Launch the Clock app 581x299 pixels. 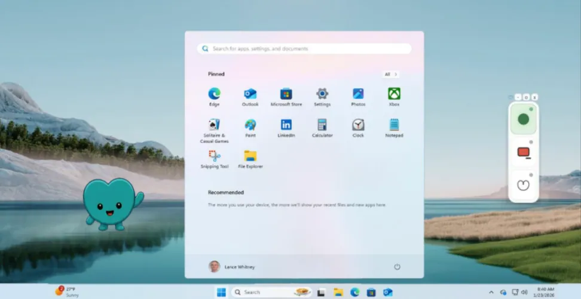tap(358, 128)
